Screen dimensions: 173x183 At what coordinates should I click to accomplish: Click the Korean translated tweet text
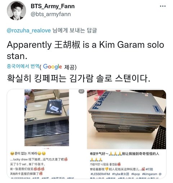click(79, 78)
